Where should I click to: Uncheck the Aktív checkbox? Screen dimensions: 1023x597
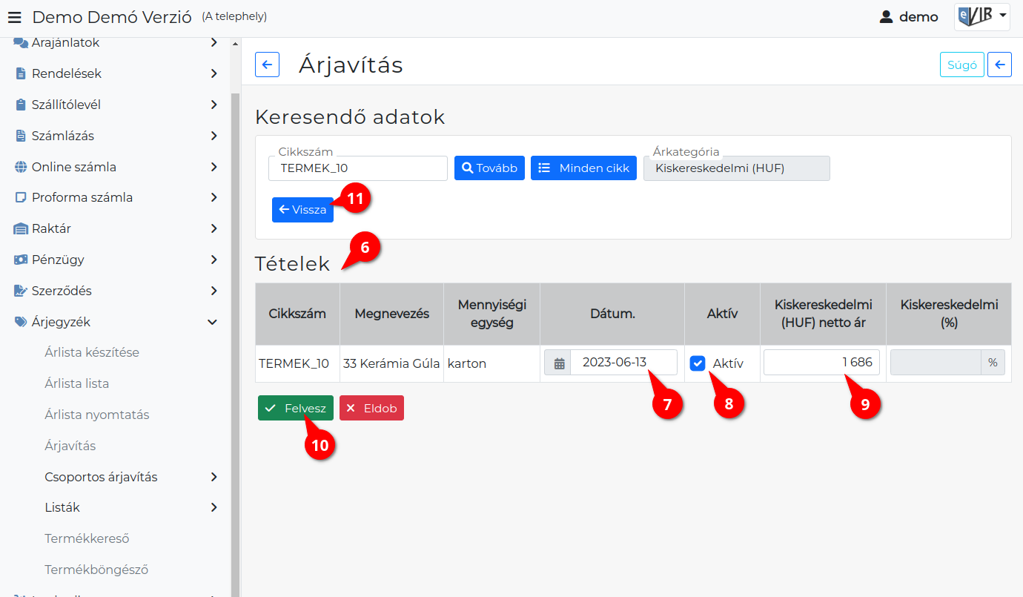click(x=698, y=363)
